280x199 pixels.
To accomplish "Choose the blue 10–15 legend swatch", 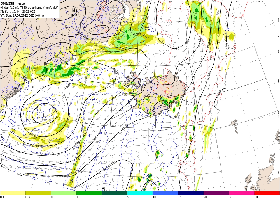I will click(x=165, y=193).
